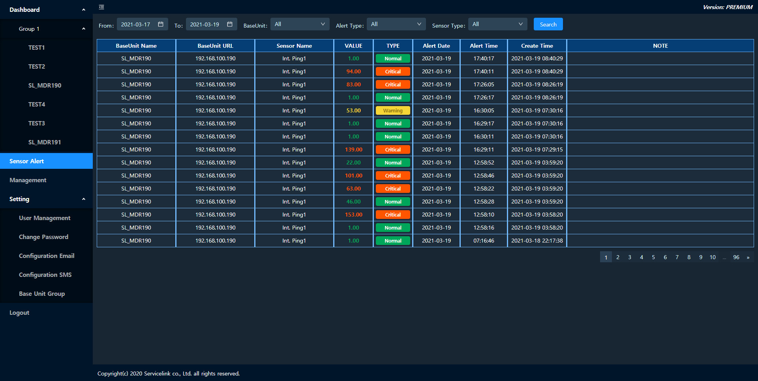Click Logout in the sidebar

coord(19,313)
